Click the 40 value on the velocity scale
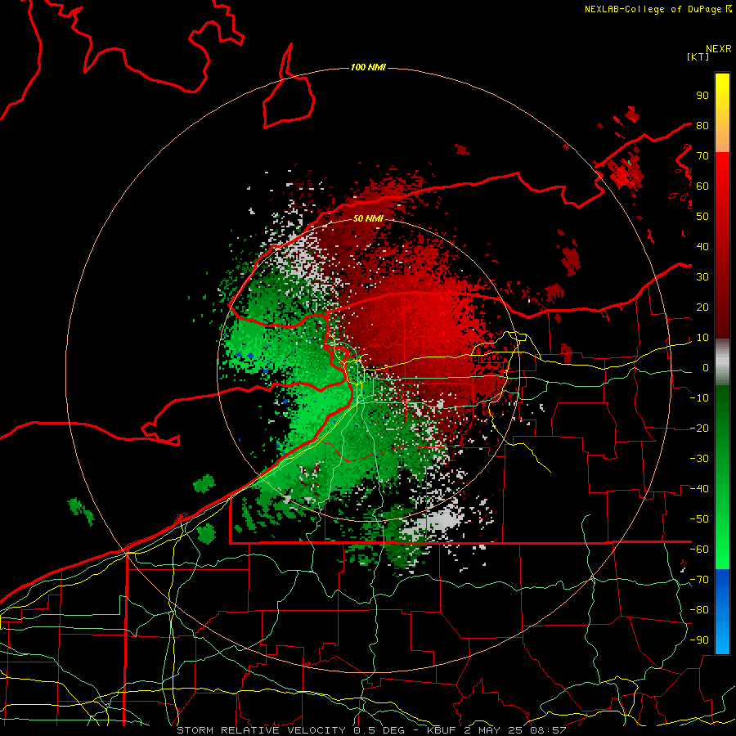Screen dimensions: 736x736 (x=702, y=247)
